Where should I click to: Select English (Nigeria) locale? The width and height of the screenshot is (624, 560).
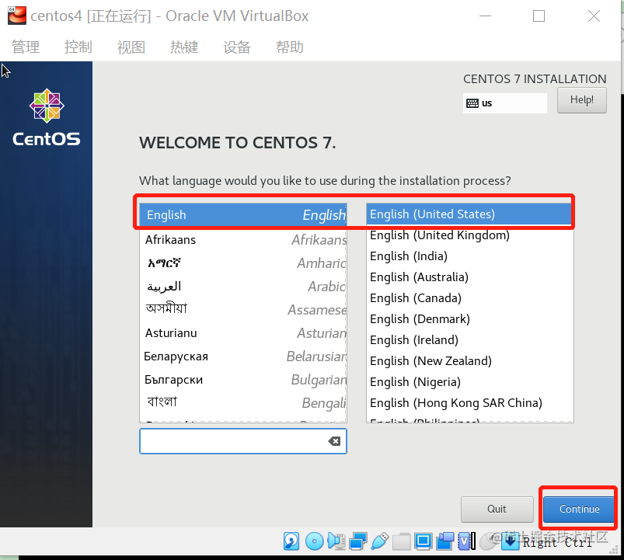[x=469, y=382]
